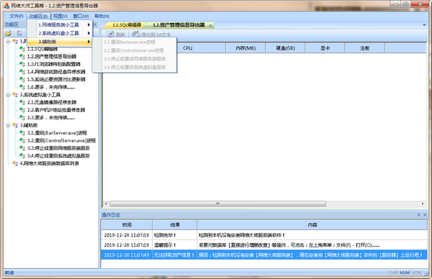
Task: Click the icon beside 4.网维大师服务端数据库列表
Action: 15,163
